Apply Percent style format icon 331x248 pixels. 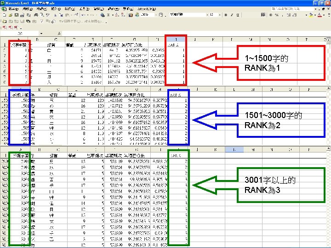tap(277, 15)
